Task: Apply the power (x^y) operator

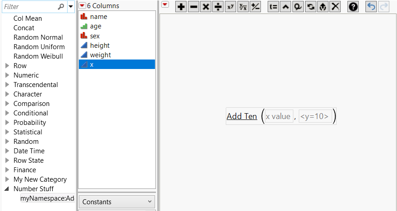Action: (x=230, y=7)
